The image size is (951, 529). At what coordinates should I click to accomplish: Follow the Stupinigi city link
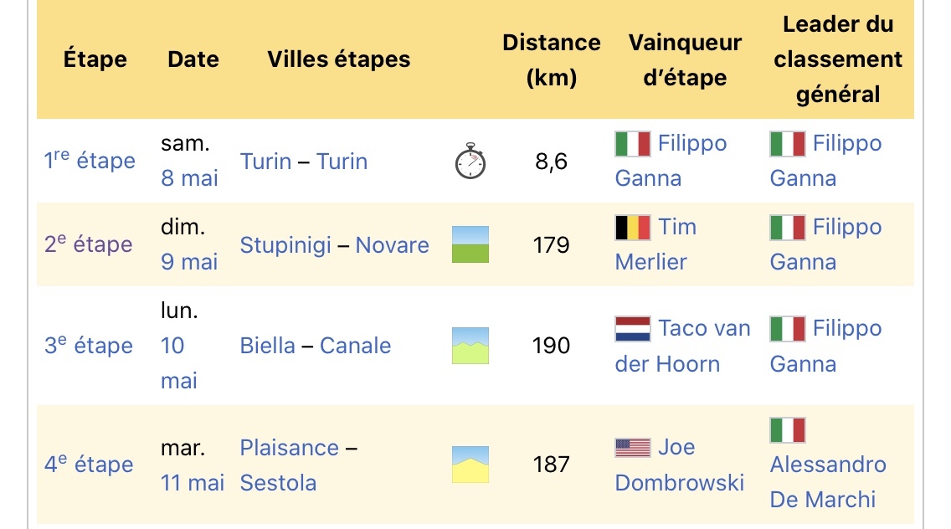point(285,245)
